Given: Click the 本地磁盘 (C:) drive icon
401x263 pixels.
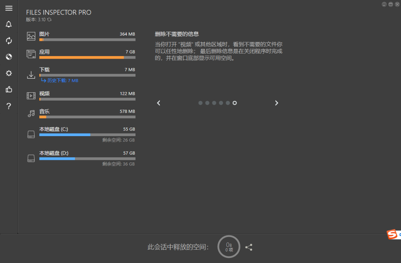Looking at the screenshot, I should click(x=31, y=134).
